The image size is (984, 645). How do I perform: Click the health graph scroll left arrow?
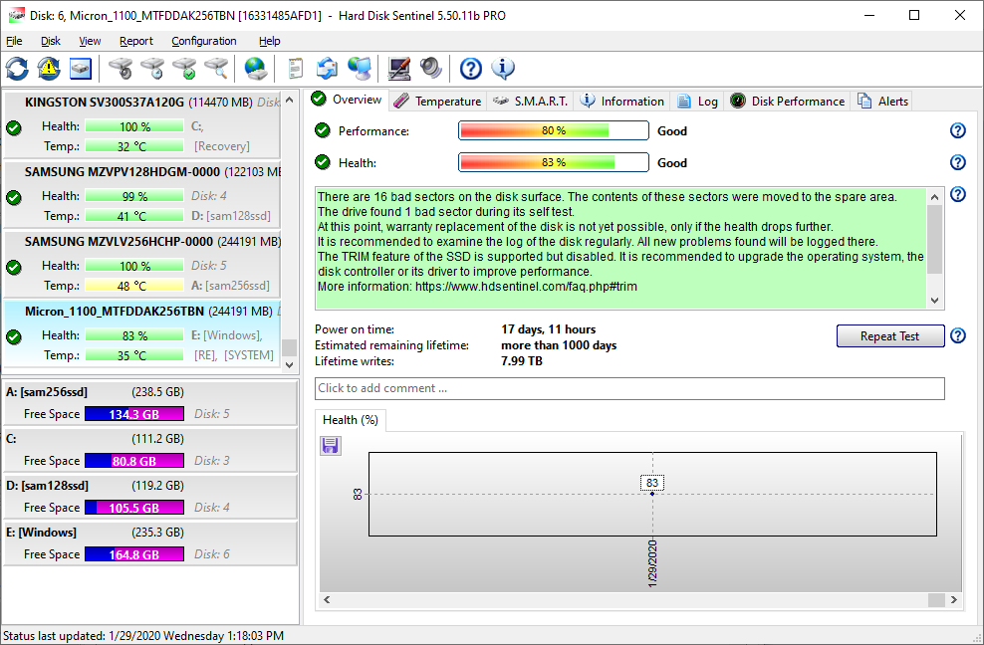[327, 600]
